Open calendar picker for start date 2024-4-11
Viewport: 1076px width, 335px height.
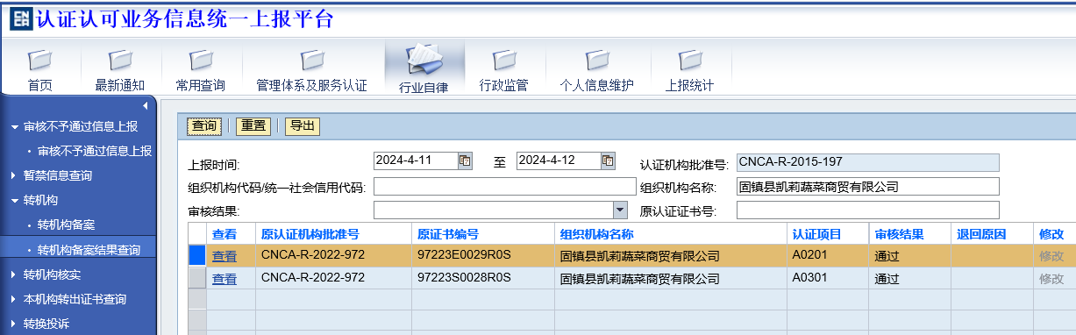click(x=466, y=160)
